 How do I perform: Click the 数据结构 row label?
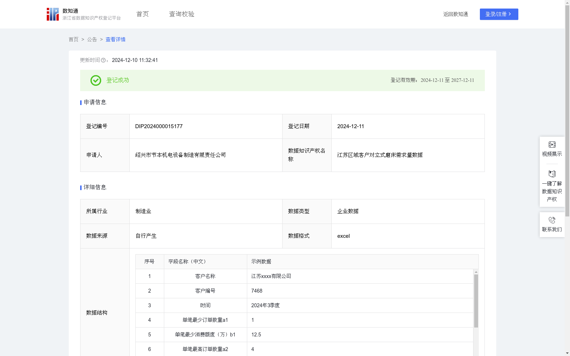coord(97,313)
